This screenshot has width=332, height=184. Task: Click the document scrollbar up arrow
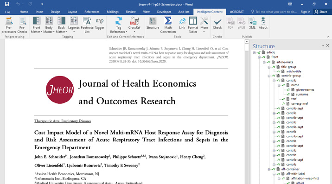tap(247, 42)
